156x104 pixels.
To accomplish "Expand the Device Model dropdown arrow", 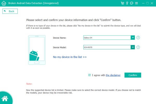I will tap(133, 47).
